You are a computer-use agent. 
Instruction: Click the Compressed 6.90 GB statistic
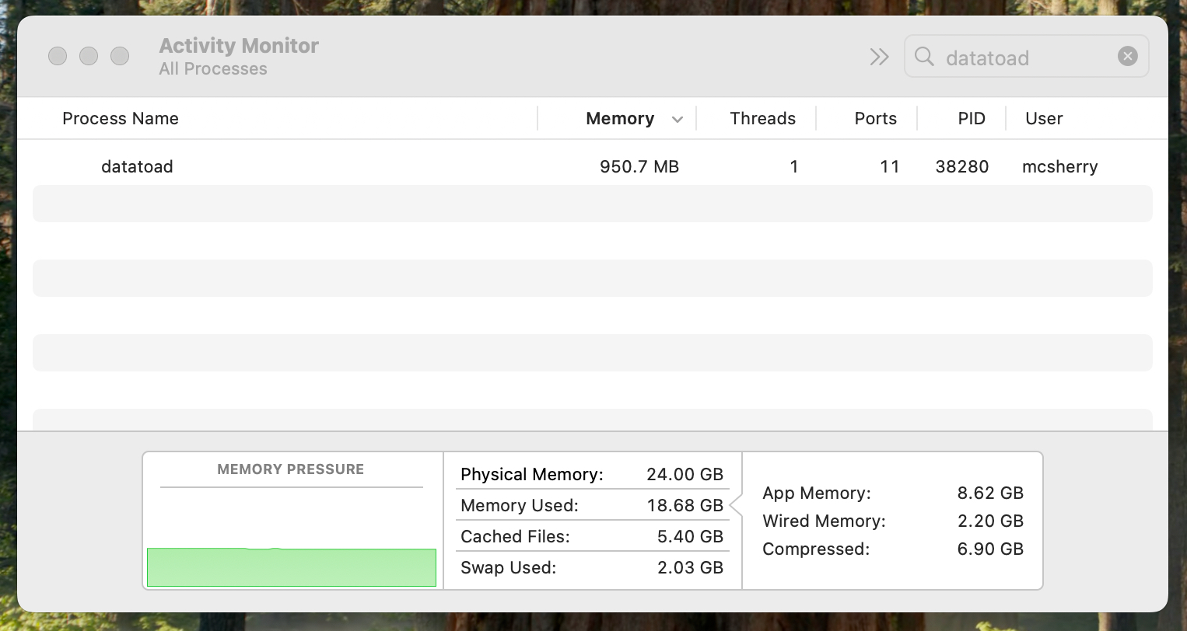[x=892, y=549]
